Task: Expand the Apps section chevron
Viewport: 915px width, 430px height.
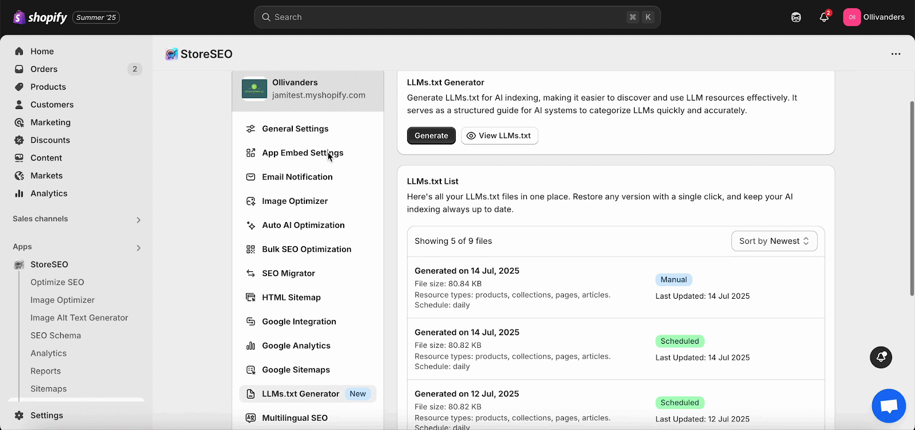Action: (x=138, y=248)
